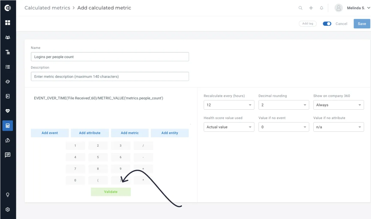371x219 pixels.
Task: Focus the Description input field
Action: [110, 76]
